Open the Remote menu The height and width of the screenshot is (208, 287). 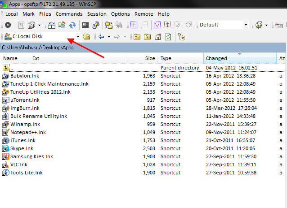coord(143,14)
